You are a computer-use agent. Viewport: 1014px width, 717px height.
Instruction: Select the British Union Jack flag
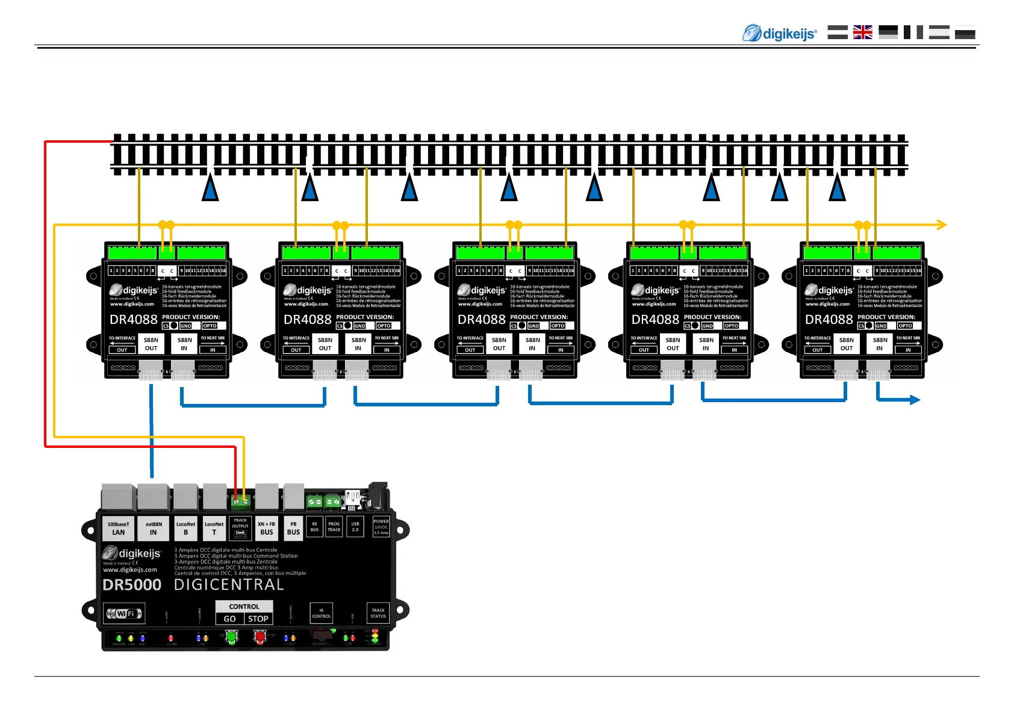point(863,32)
